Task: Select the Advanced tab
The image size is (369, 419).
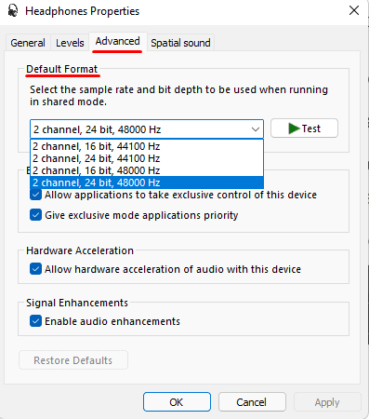Action: [x=117, y=41]
